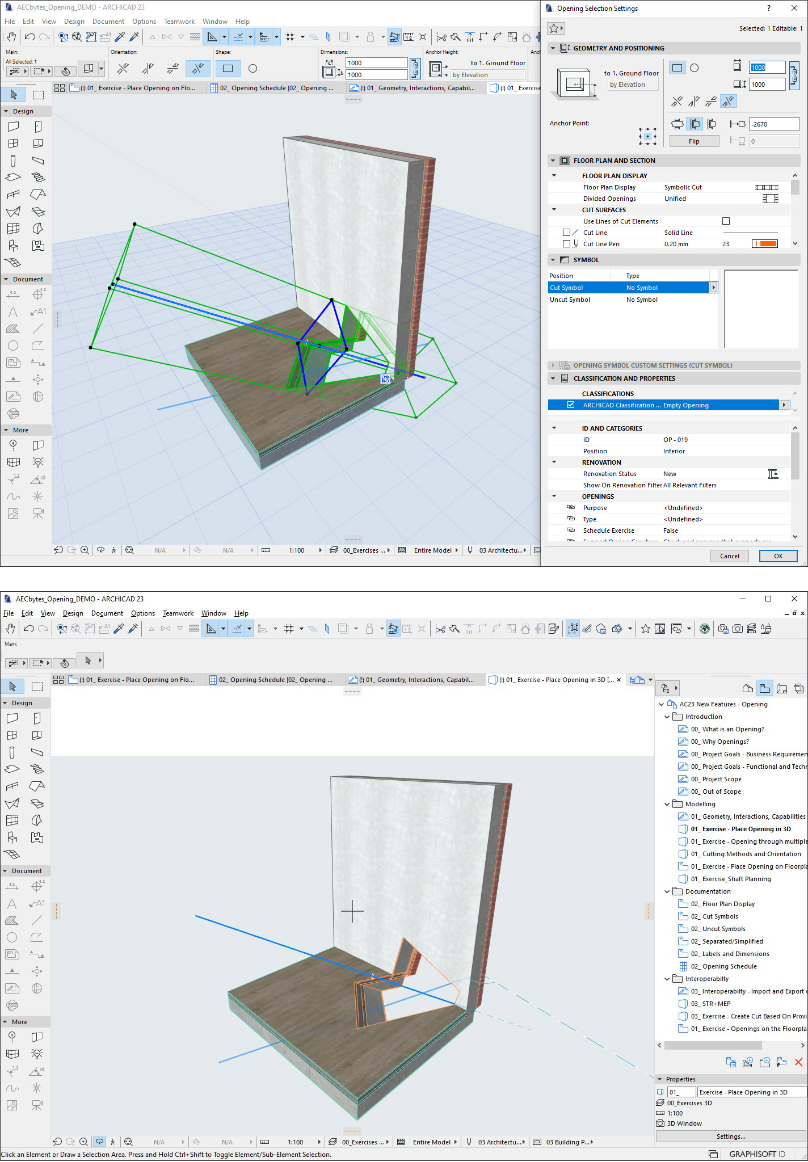Open the Help menu in the Navigator window

coord(241,613)
